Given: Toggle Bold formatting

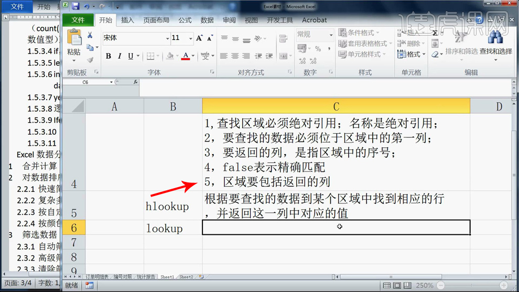Looking at the screenshot, I should tap(108, 56).
